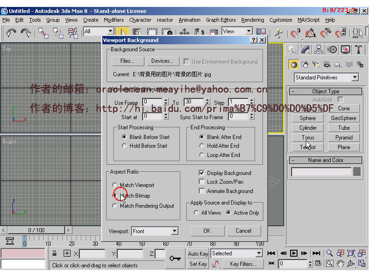Open the Utilities hammer panel tab
Image resolution: width=369 pixels, height=277 pixels.
click(359, 49)
